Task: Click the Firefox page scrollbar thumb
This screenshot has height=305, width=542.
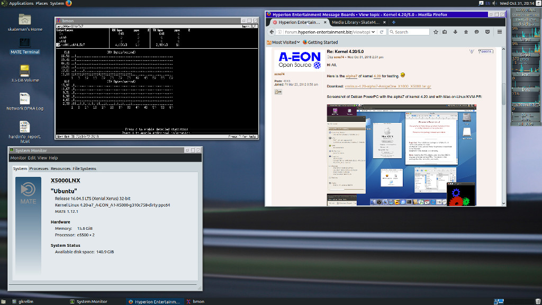Action: point(503,93)
